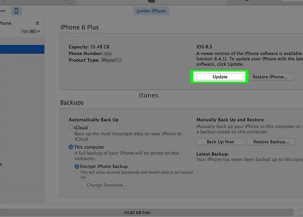Screen dimensions: 303x217
Task: Click the Phone Number label
Action: 85,53
